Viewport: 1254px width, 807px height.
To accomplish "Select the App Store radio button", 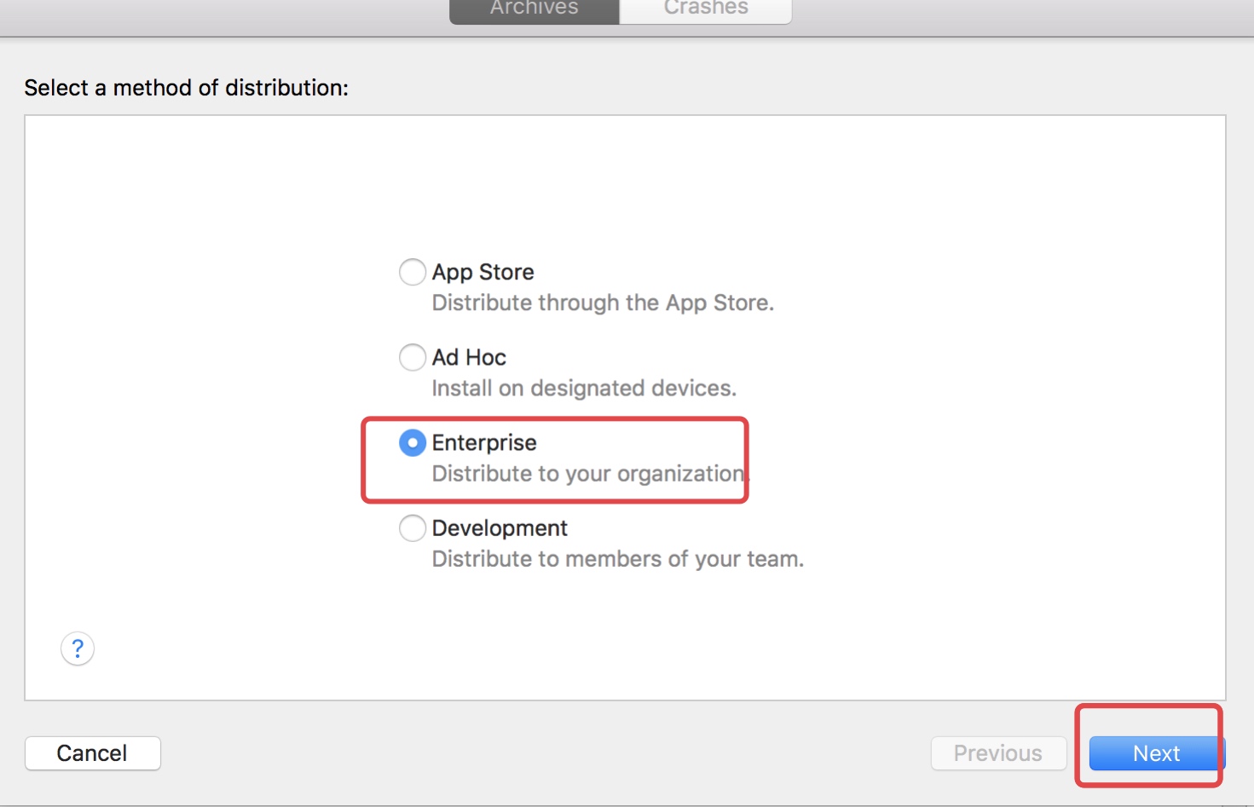I will [x=413, y=273].
